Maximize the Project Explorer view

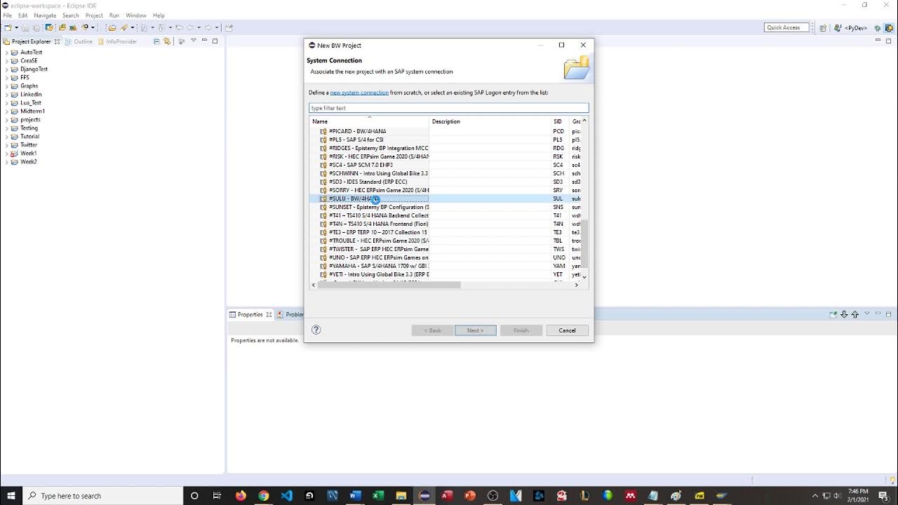(215, 41)
